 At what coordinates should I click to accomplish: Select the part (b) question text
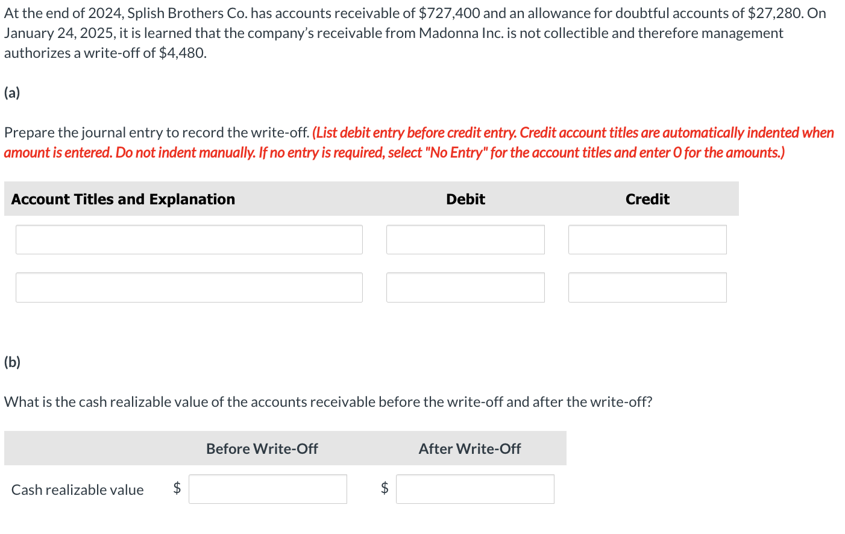[329, 401]
